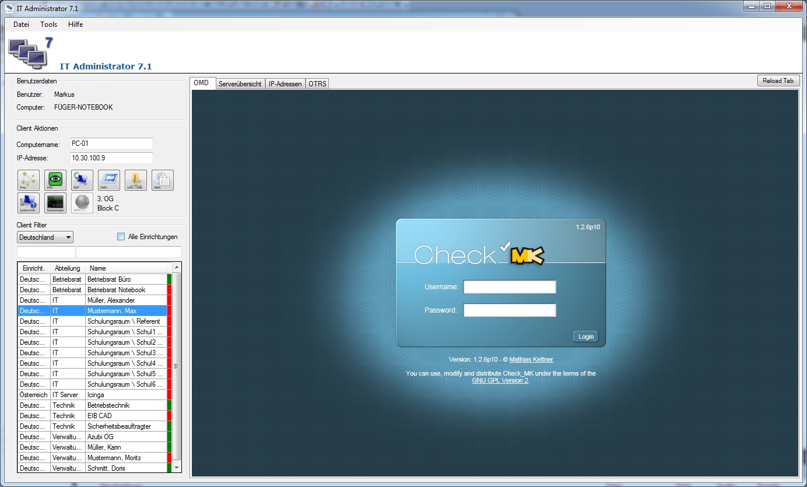
Task: Select the Betriebsrat Büro row
Action: [x=94, y=279]
